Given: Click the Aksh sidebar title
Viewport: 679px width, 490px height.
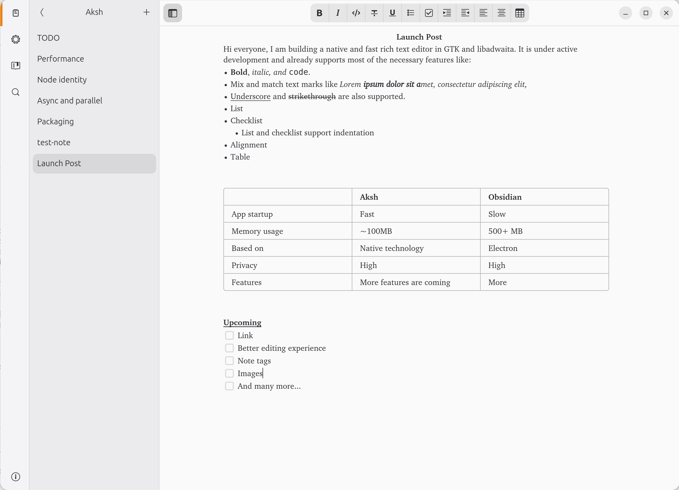Looking at the screenshot, I should [x=94, y=12].
